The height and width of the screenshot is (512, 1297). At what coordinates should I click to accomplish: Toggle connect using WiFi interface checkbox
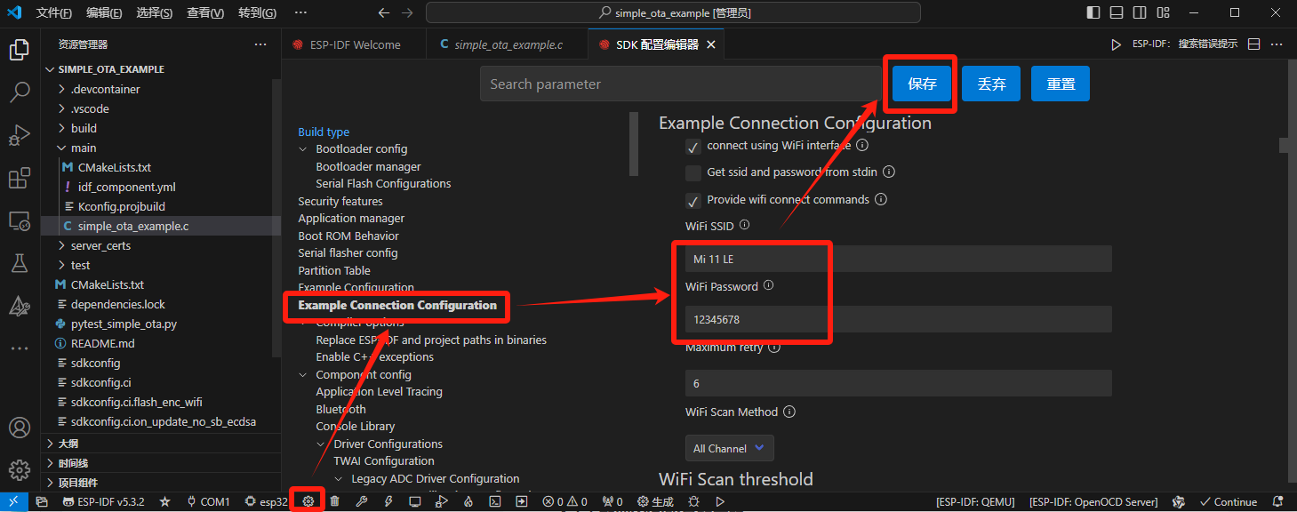pyautogui.click(x=693, y=146)
